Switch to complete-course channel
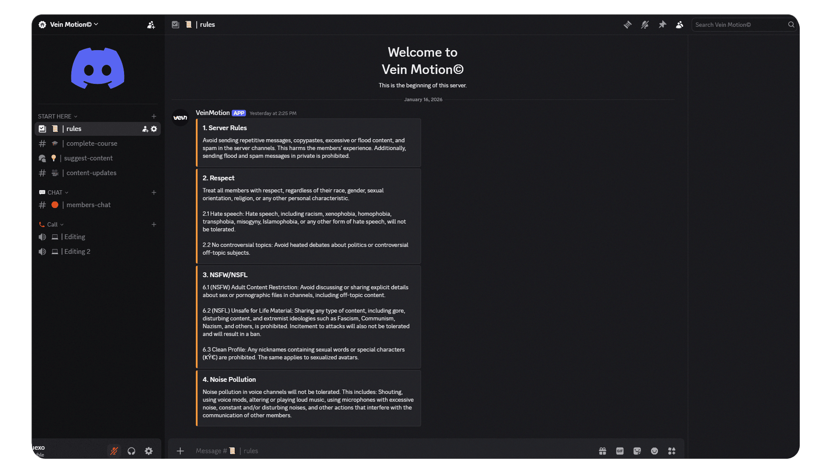Screen dimensions: 830x467 pos(92,144)
